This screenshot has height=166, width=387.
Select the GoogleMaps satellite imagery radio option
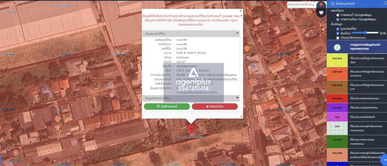(x=338, y=20)
